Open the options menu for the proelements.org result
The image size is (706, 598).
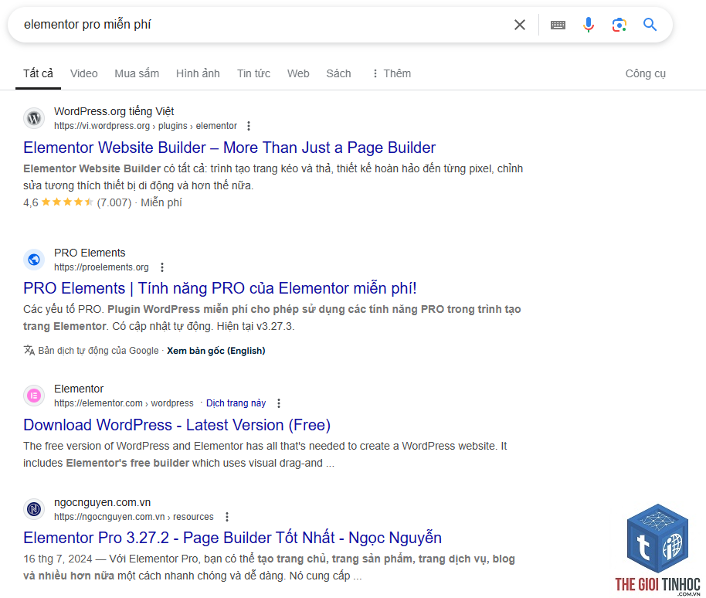point(162,267)
